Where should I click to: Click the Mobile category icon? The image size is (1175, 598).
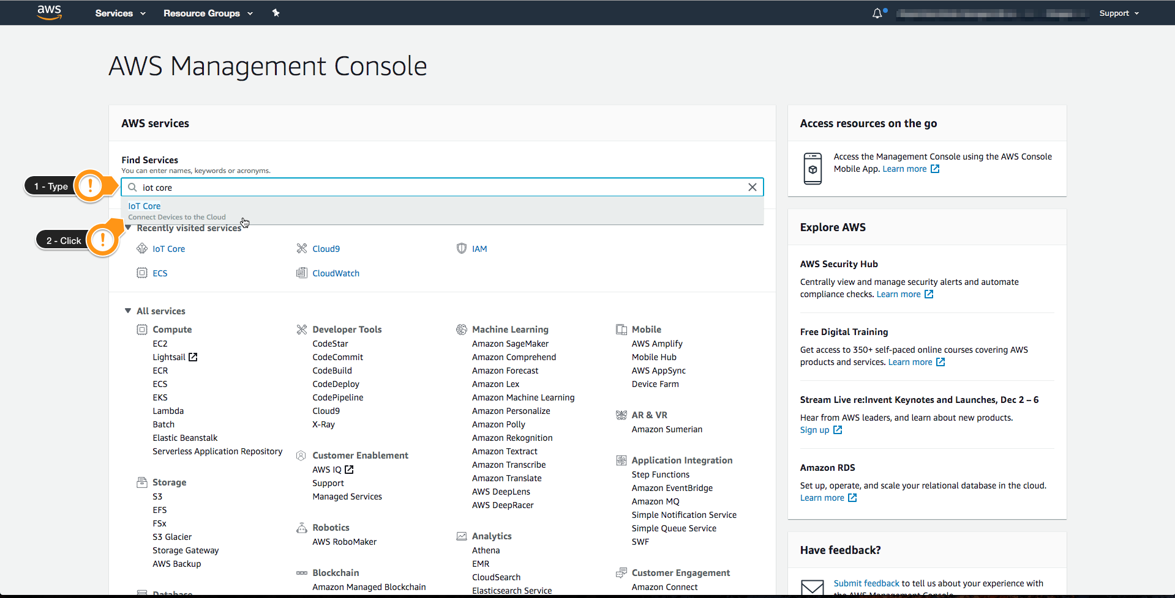pyautogui.click(x=621, y=330)
